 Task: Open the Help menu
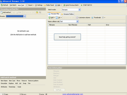pos(58,5)
